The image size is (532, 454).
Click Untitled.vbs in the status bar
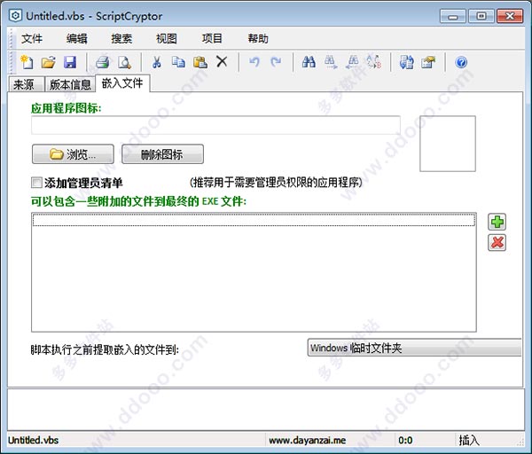tap(34, 441)
